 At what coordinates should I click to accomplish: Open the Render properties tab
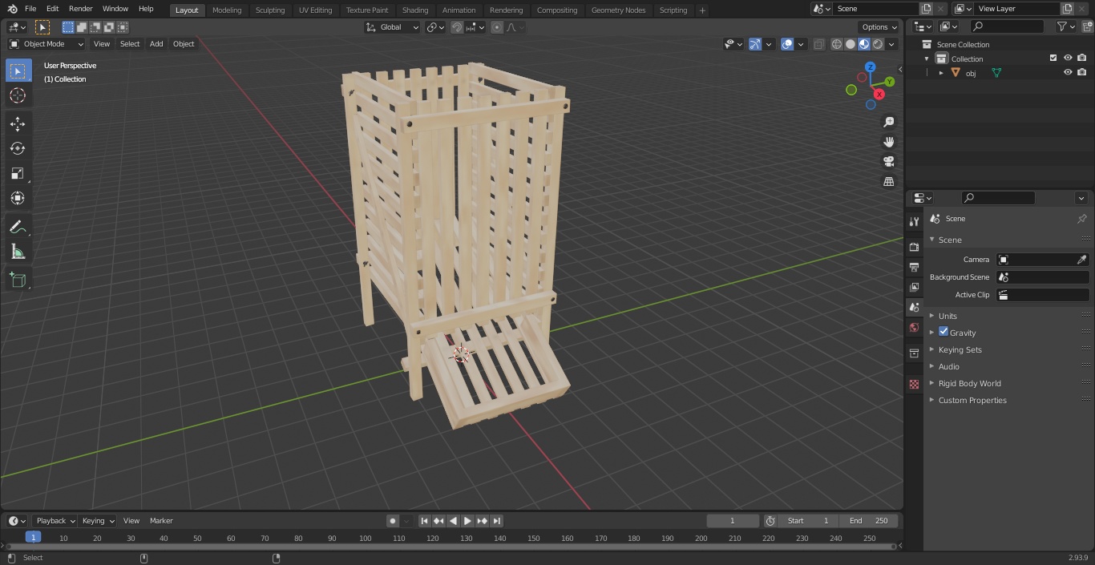click(x=914, y=247)
